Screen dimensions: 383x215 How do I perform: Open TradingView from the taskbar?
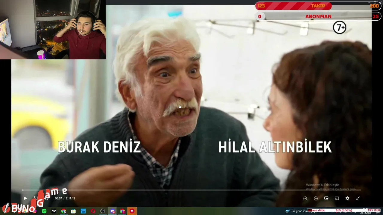click(54, 211)
